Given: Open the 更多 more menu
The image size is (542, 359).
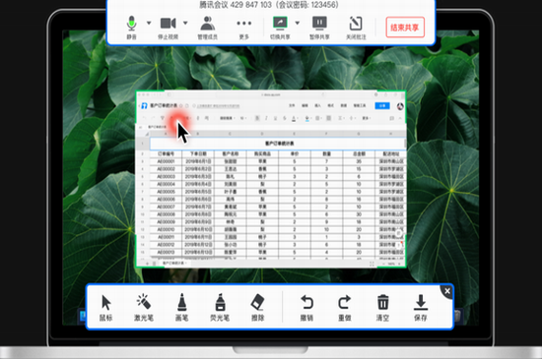Looking at the screenshot, I should pyautogui.click(x=244, y=28).
